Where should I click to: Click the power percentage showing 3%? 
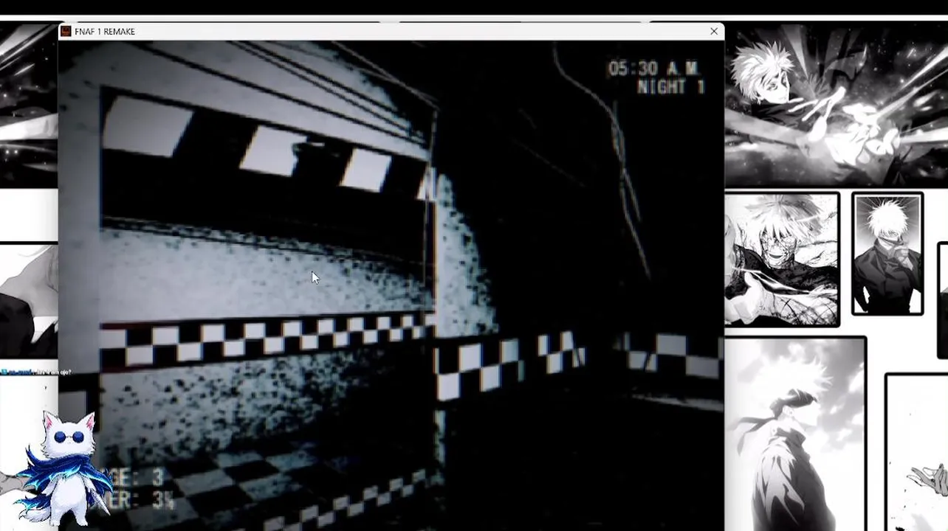(x=140, y=501)
